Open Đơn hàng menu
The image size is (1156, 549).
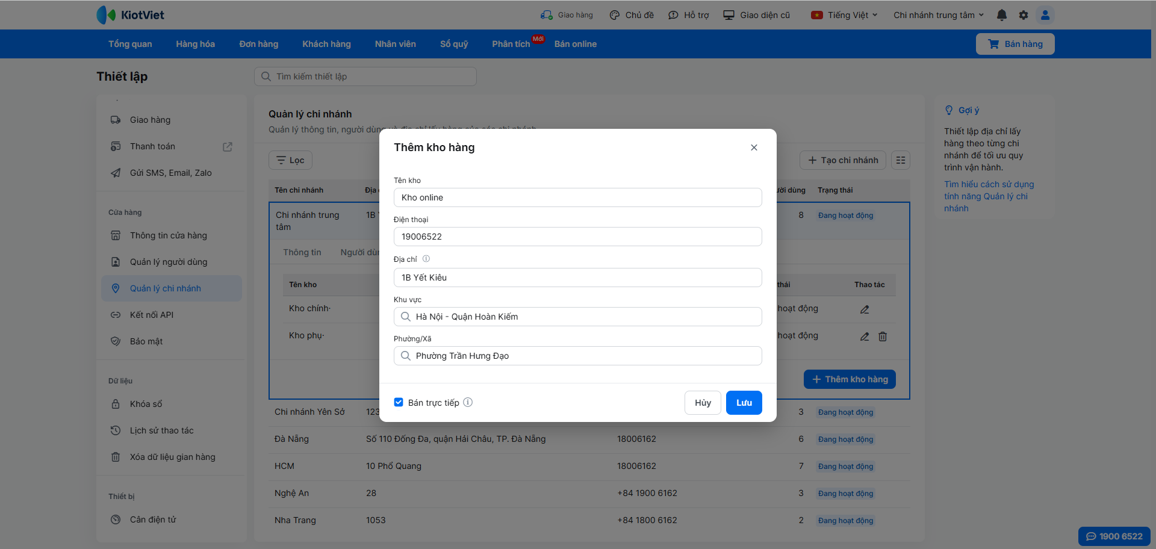[259, 44]
